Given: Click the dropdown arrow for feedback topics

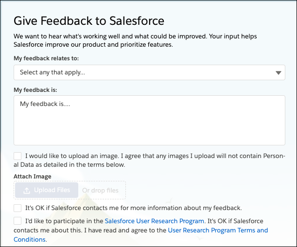Looking at the screenshot, I should (x=278, y=73).
